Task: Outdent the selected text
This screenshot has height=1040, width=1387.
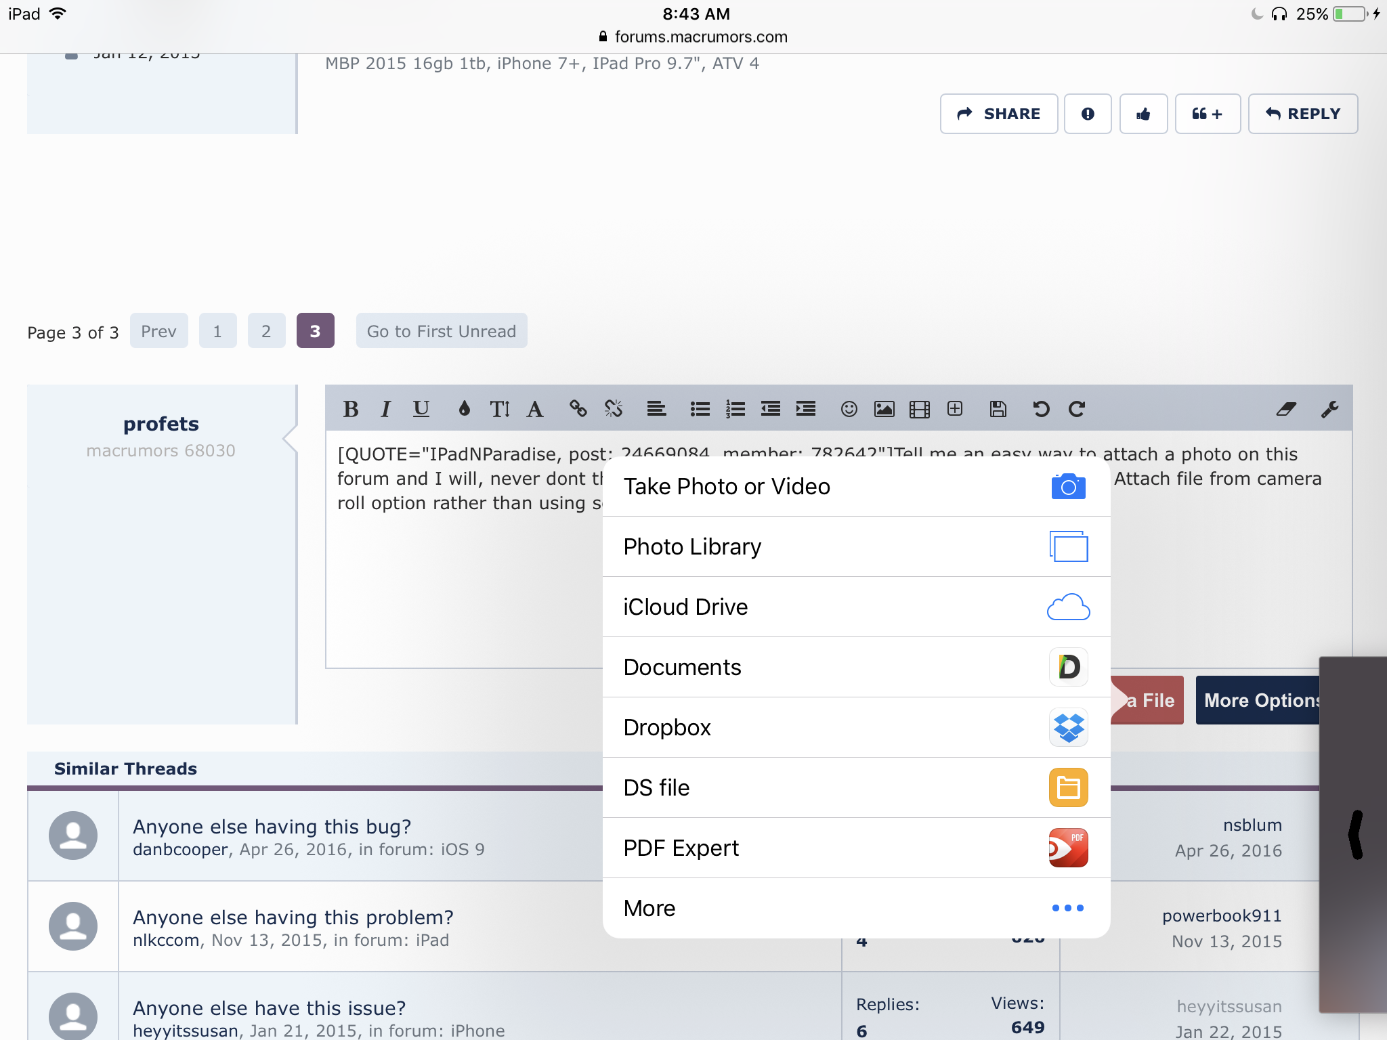Action: tap(771, 409)
